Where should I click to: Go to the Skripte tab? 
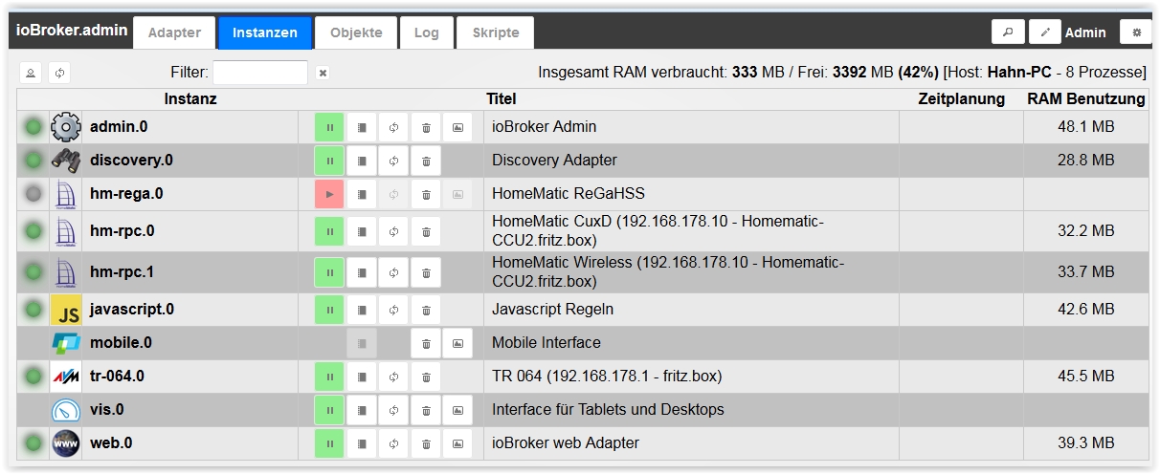[495, 32]
